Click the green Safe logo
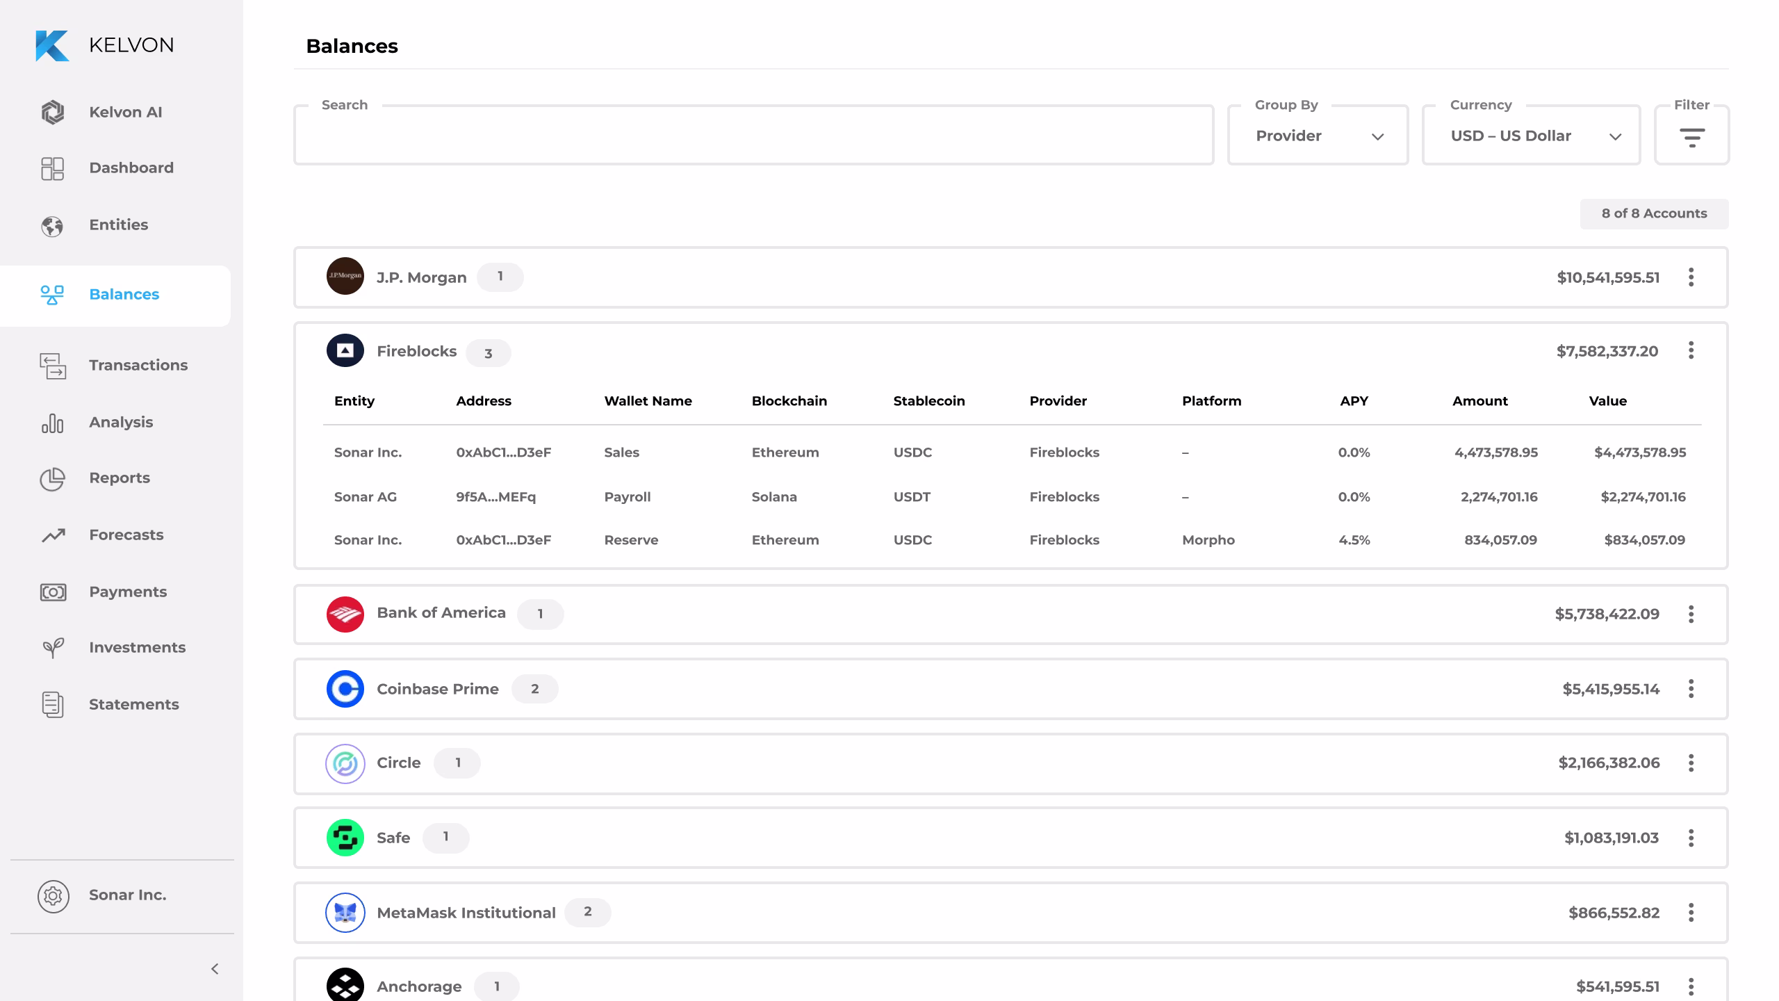 [345, 838]
